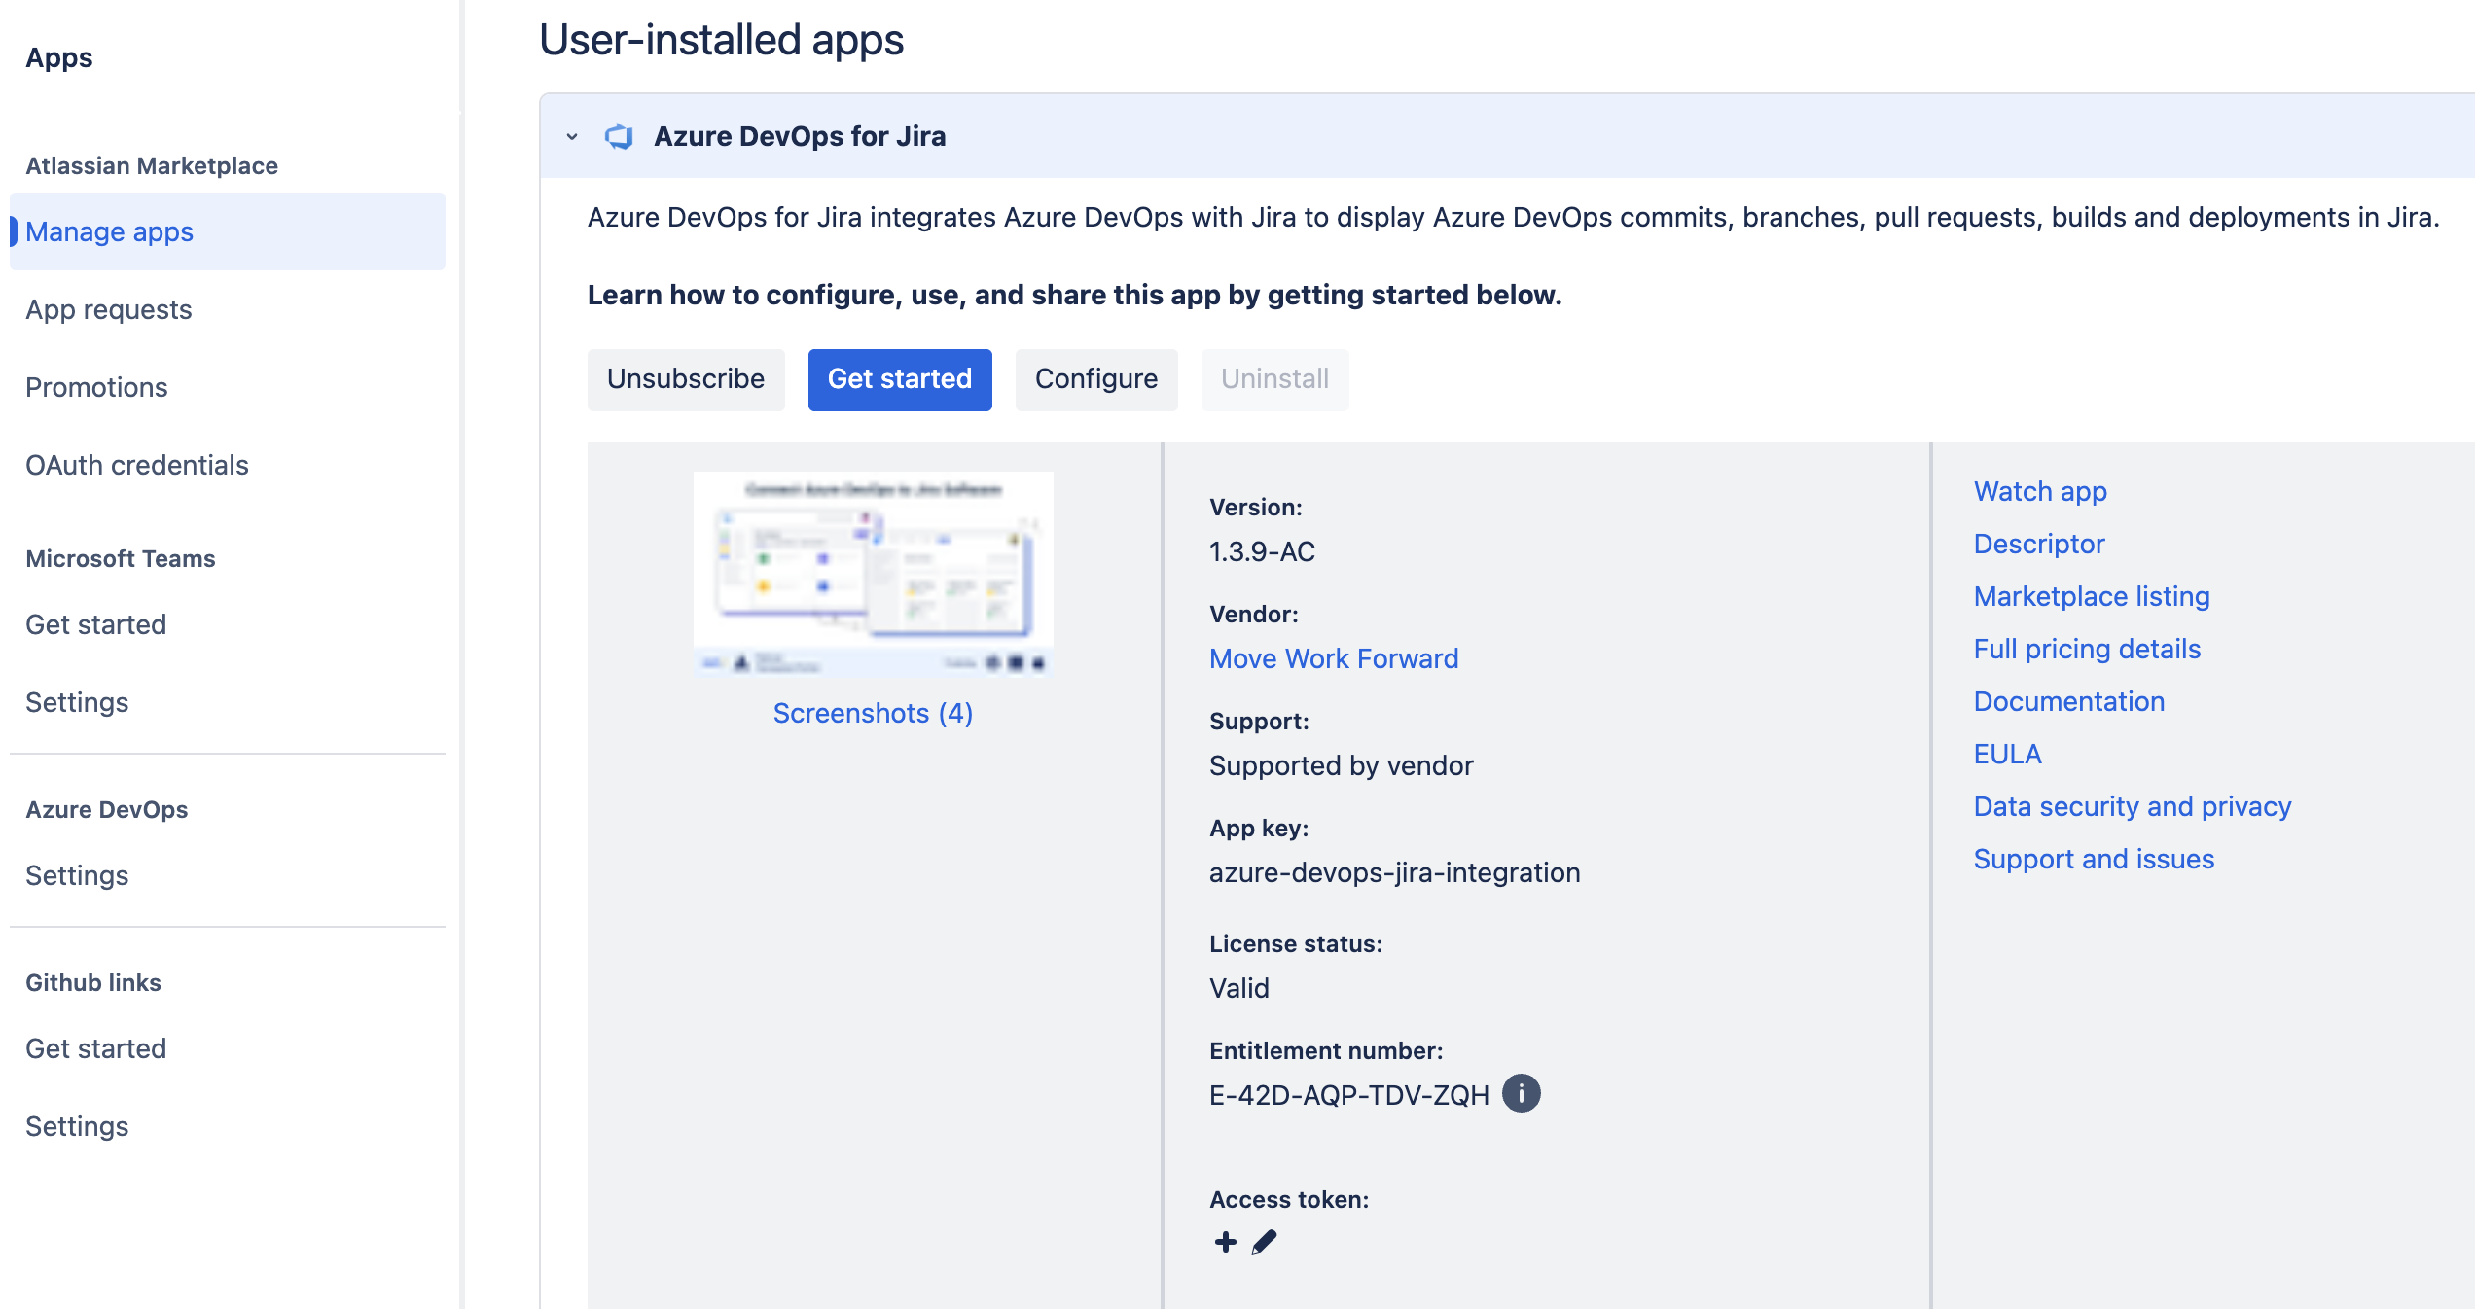The image size is (2475, 1309).
Task: Open Get started under Github links
Action: tap(95, 1048)
